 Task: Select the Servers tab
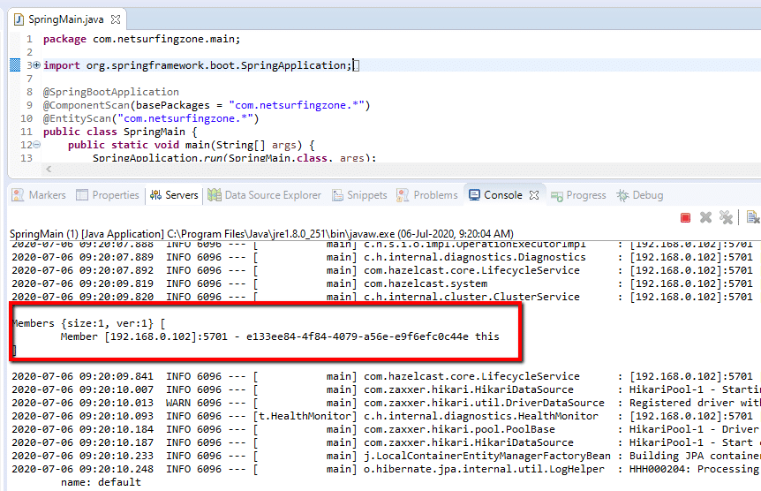[174, 195]
